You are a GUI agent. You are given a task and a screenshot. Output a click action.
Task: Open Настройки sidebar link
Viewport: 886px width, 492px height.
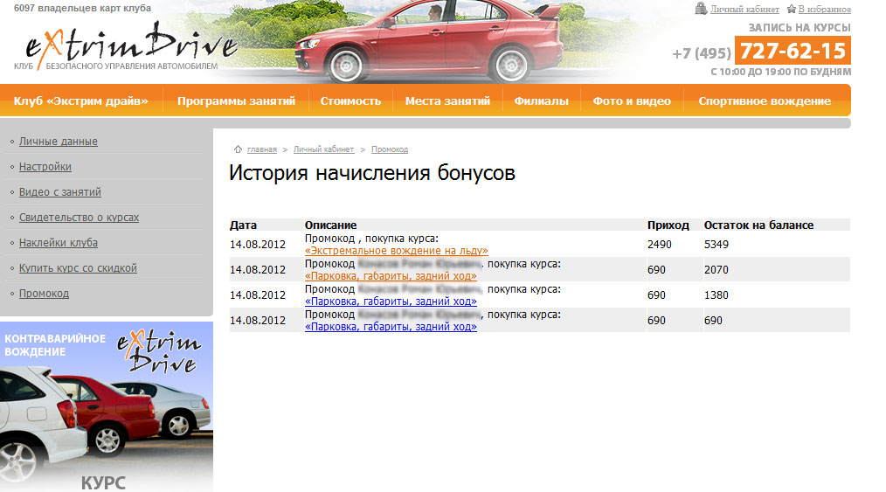45,167
